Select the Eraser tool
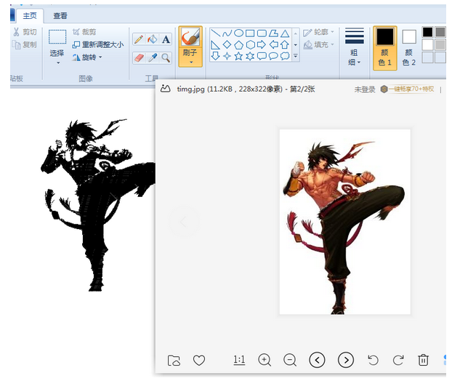 tap(139, 58)
